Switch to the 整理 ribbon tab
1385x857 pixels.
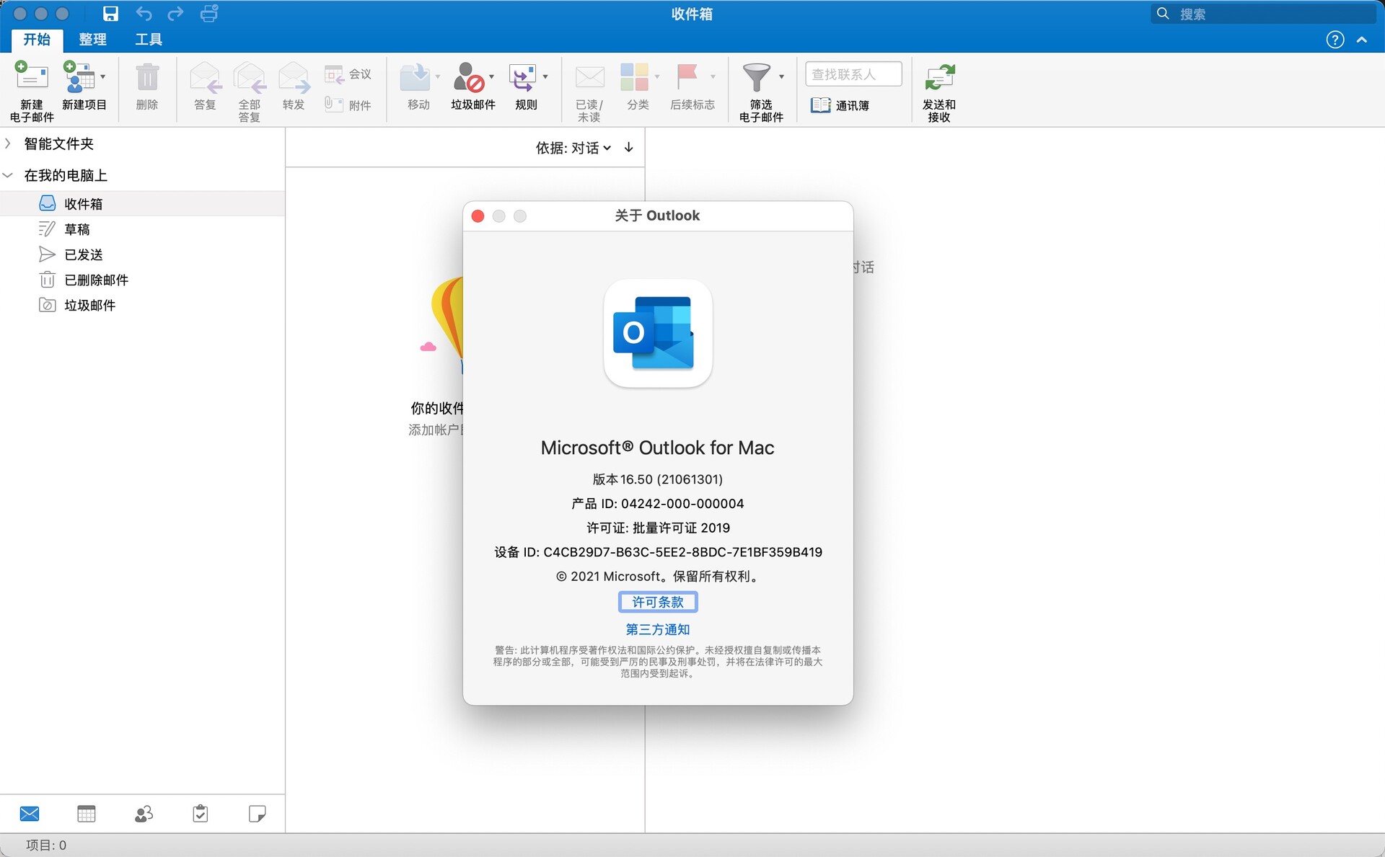[x=92, y=40]
